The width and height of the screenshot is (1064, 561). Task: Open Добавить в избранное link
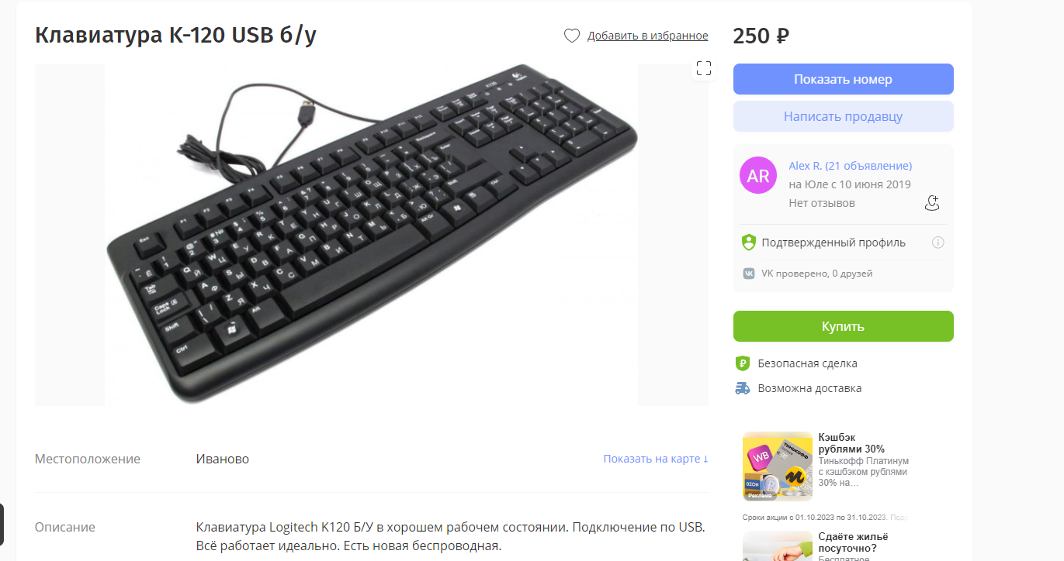coord(647,36)
